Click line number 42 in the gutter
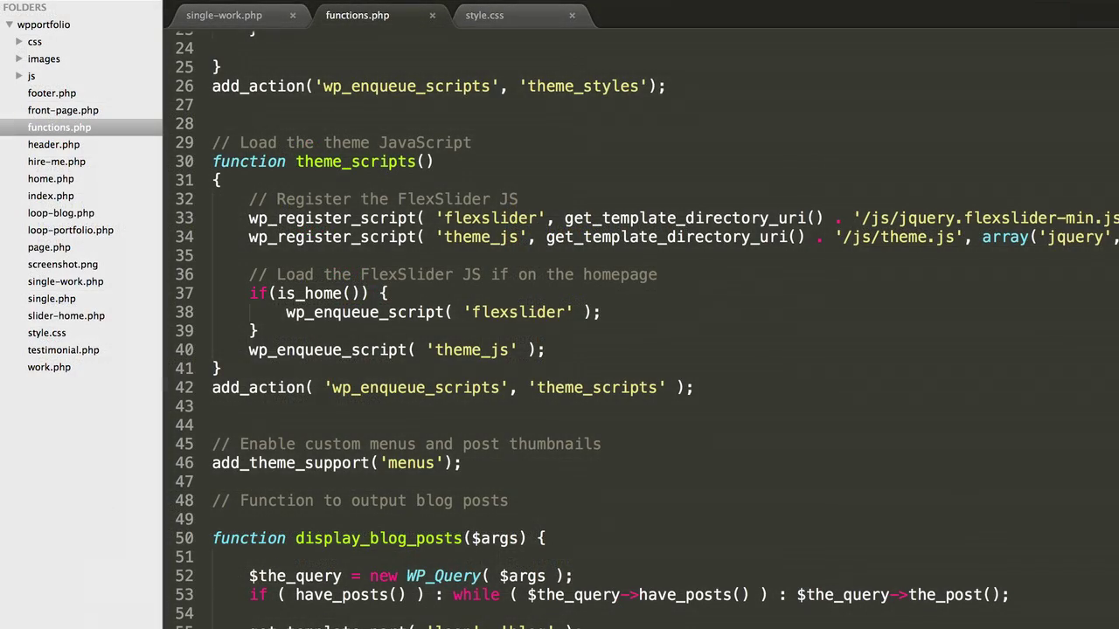The image size is (1119, 629). pos(184,387)
